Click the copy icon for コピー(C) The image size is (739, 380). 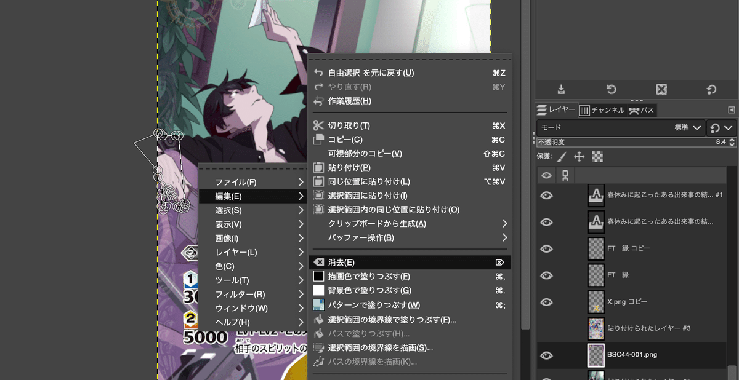click(318, 140)
